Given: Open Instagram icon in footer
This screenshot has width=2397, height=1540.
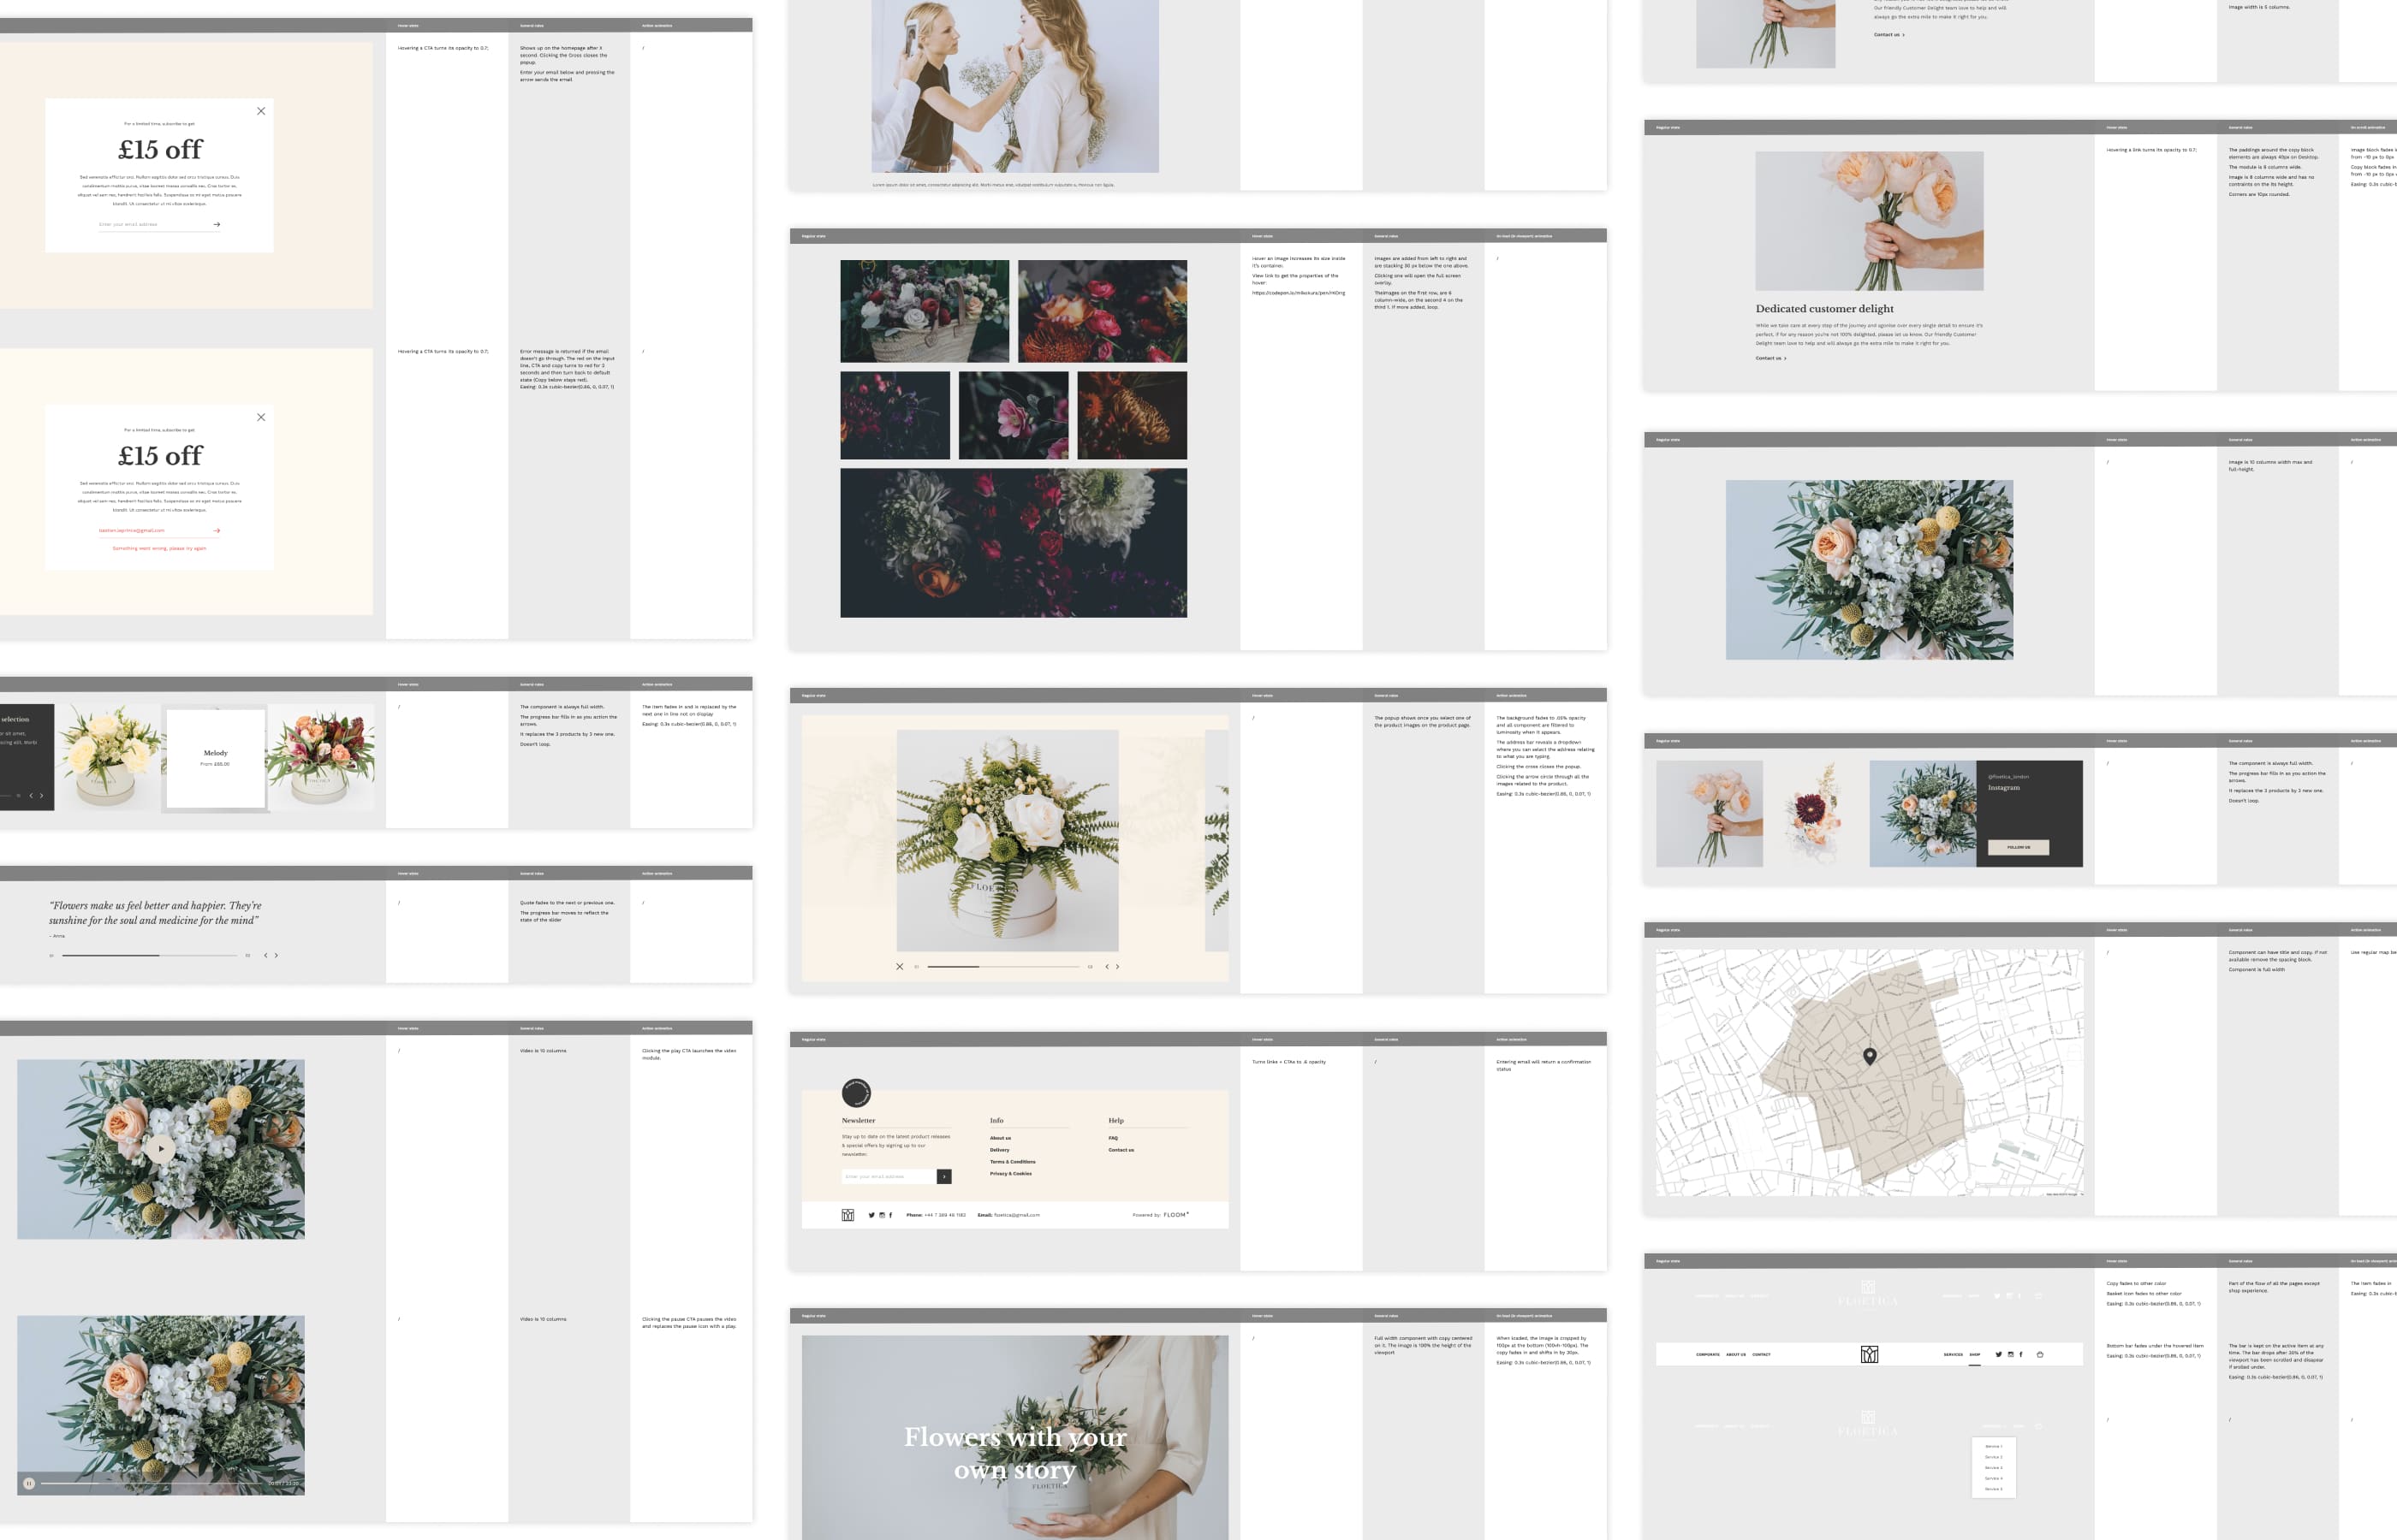Looking at the screenshot, I should pyautogui.click(x=882, y=1215).
